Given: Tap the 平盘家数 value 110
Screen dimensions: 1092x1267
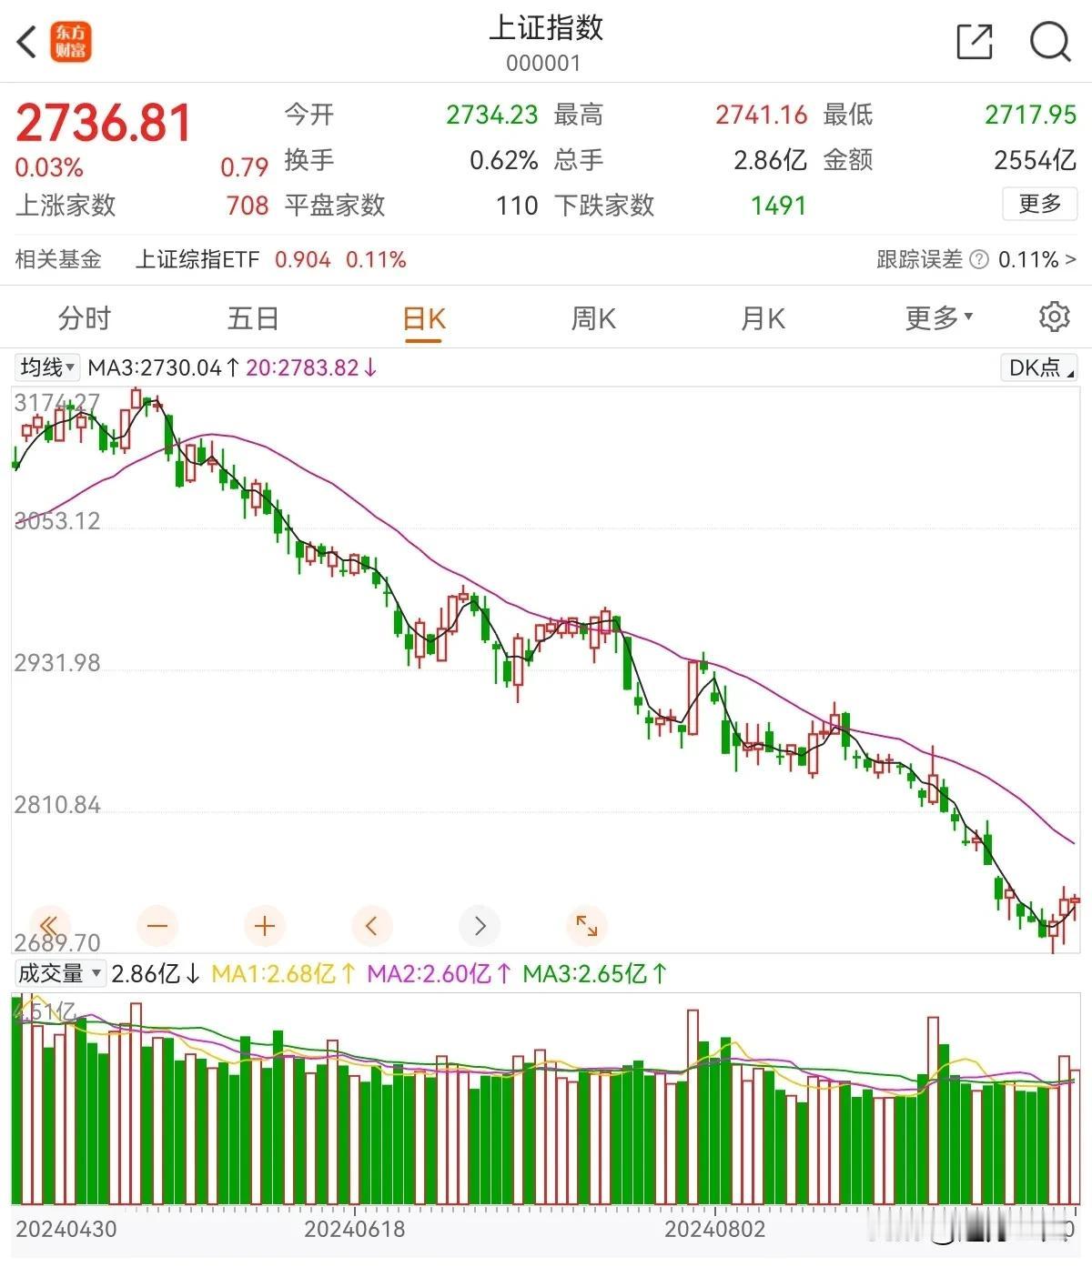Looking at the screenshot, I should click(x=517, y=206).
